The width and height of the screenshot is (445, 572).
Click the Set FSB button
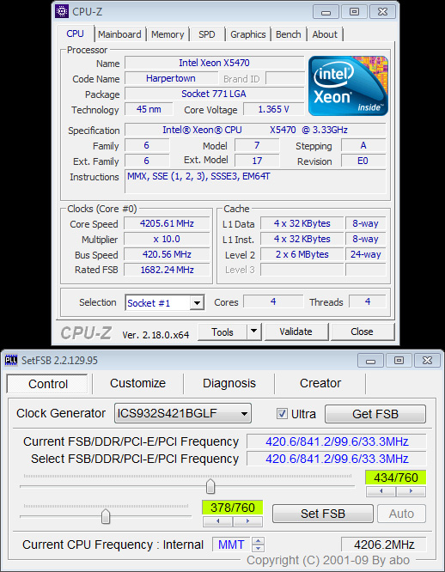323,514
